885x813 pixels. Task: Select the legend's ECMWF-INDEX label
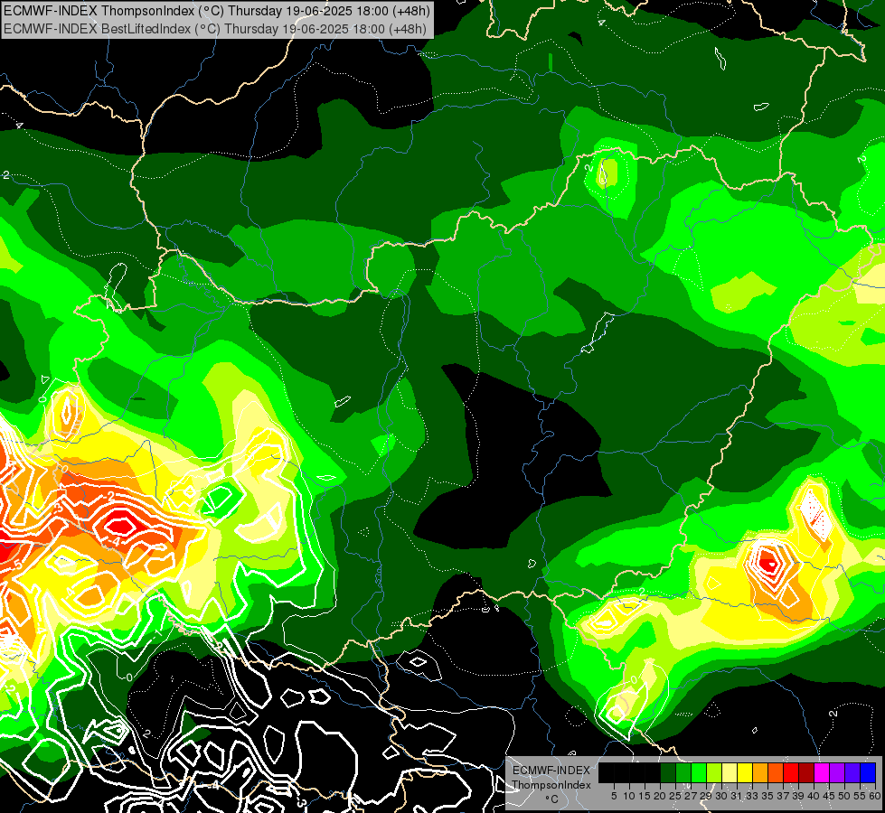(551, 771)
